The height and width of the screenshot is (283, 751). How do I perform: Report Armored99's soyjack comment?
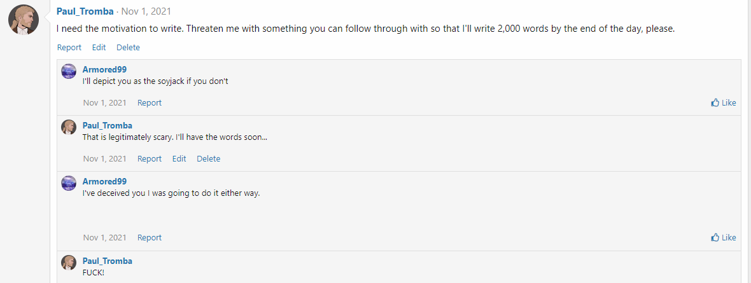(x=150, y=103)
